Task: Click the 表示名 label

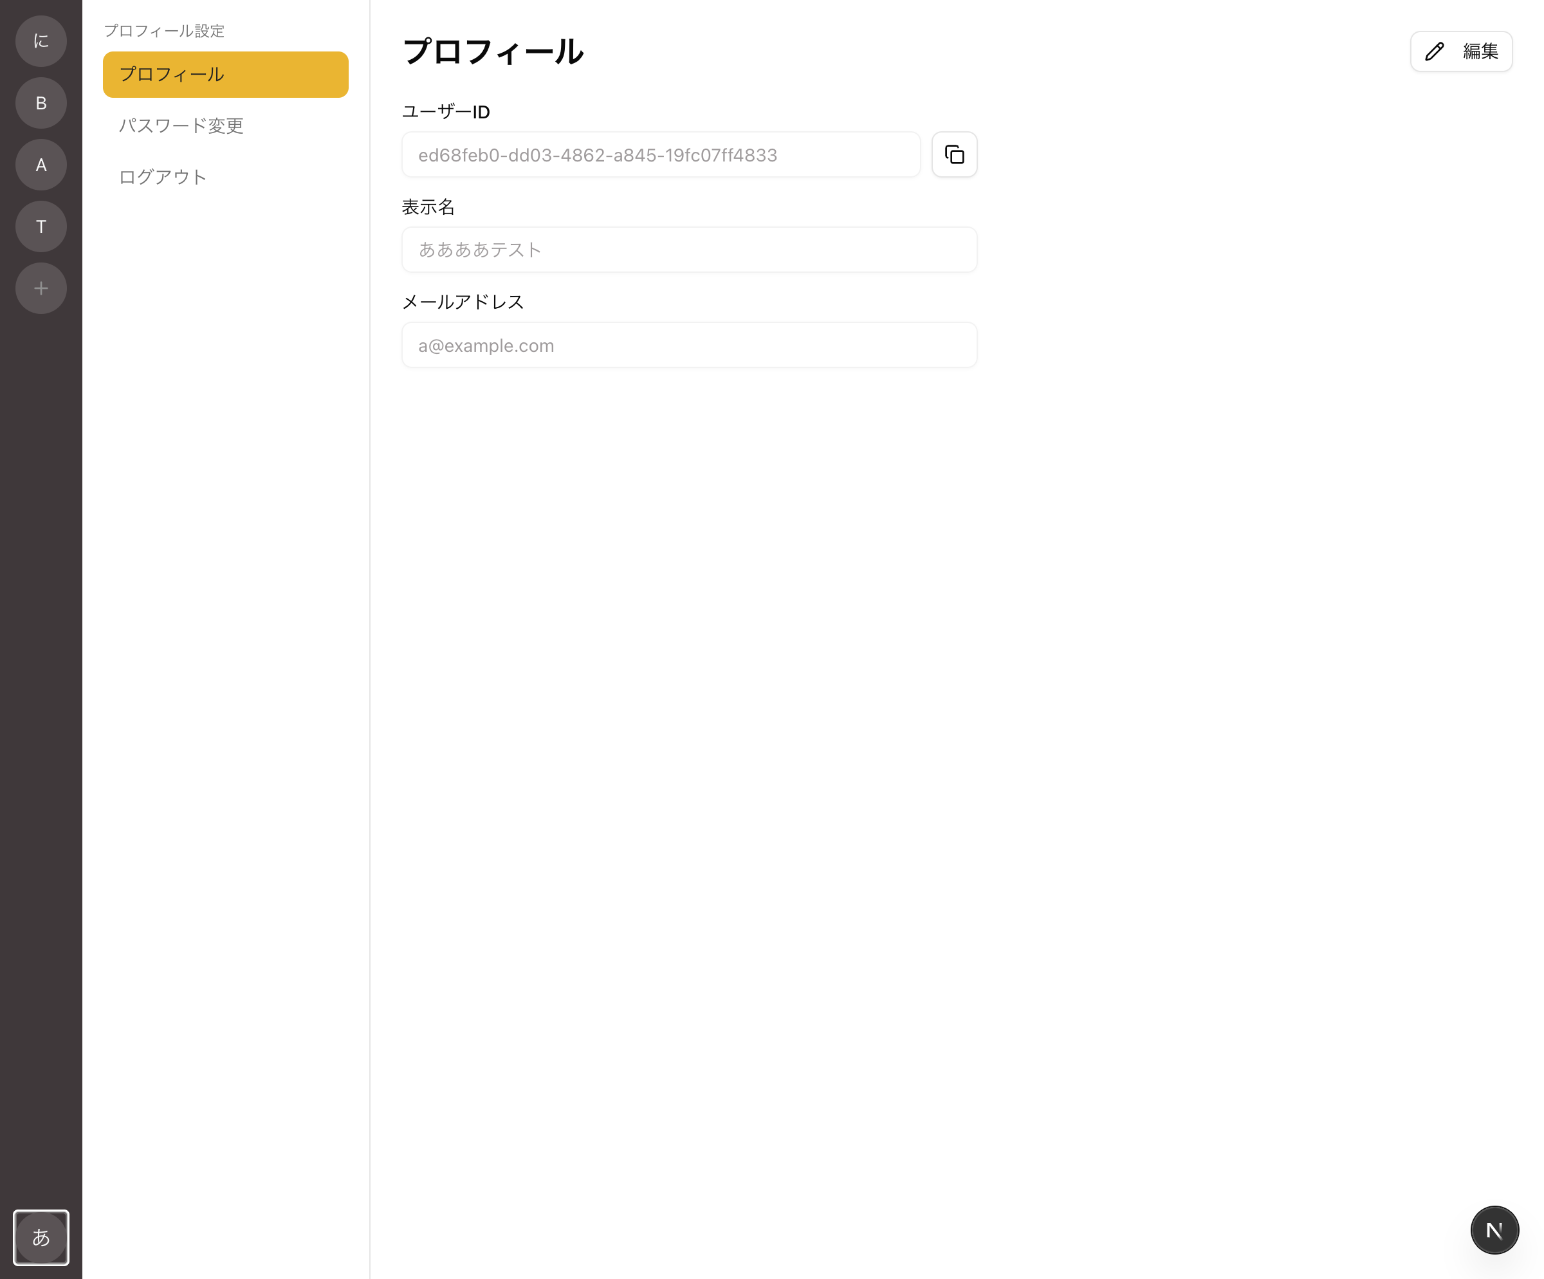Action: click(428, 207)
